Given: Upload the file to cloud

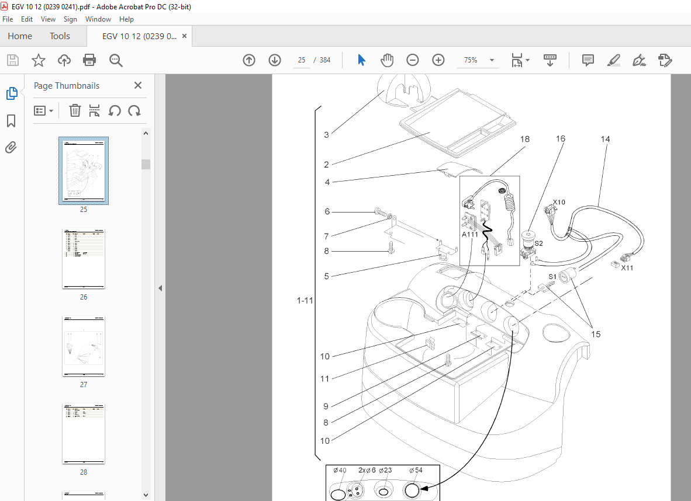Looking at the screenshot, I should tap(64, 60).
